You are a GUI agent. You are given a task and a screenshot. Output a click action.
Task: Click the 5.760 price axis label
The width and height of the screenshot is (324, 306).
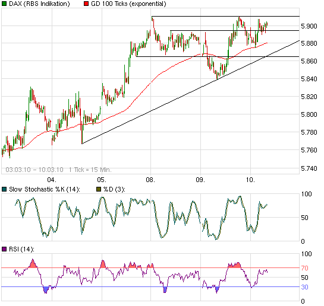[x=309, y=150]
